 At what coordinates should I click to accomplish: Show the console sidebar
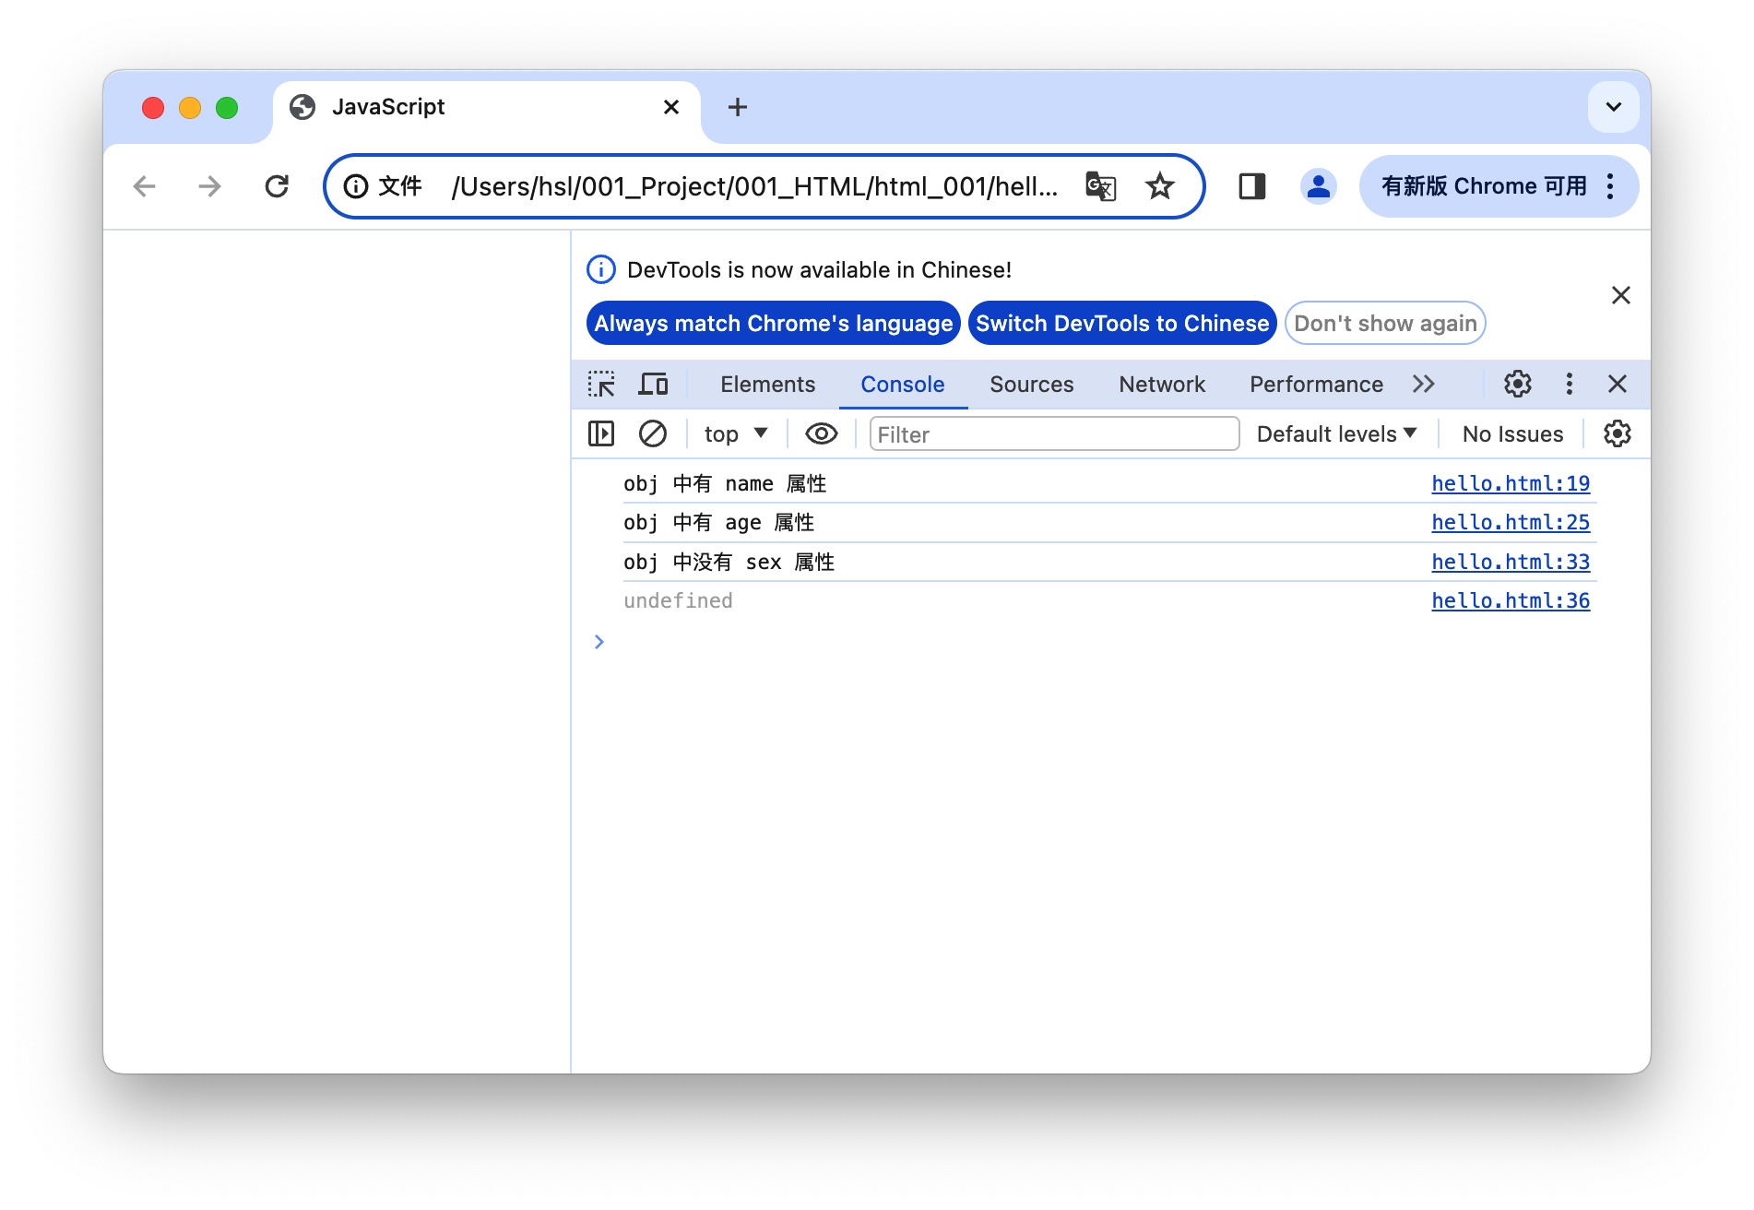point(601,433)
